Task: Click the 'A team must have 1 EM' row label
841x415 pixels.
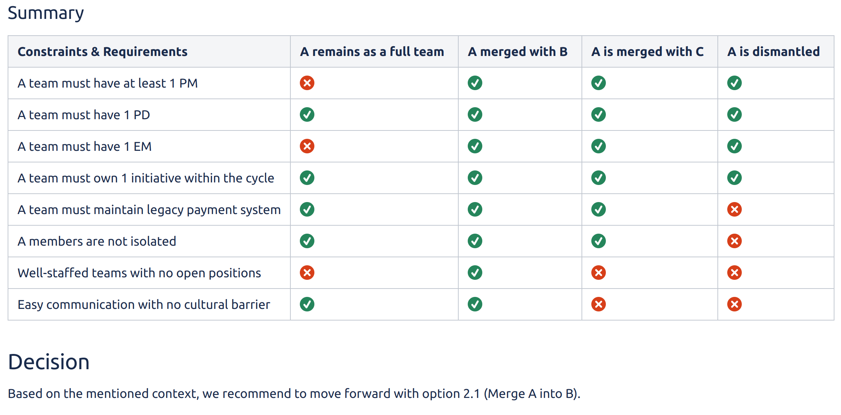Action: [84, 146]
